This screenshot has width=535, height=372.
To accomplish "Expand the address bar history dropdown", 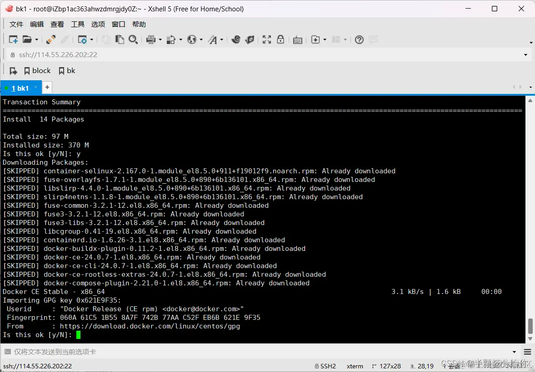I will (525, 55).
